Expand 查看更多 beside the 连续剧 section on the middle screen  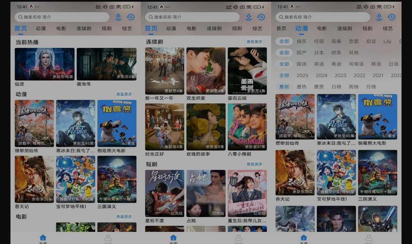[254, 42]
